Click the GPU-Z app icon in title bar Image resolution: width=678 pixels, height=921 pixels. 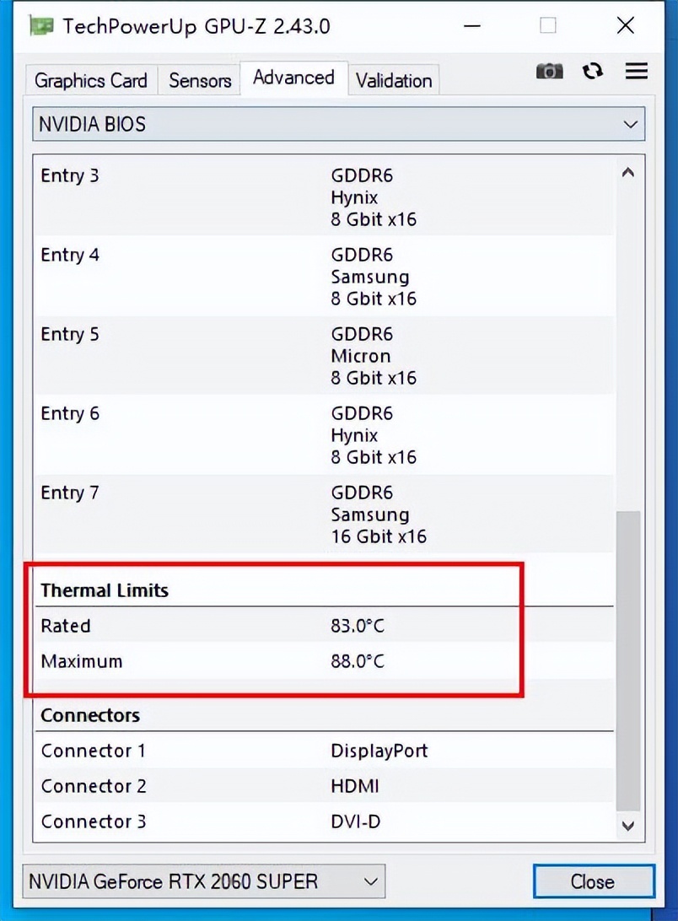[x=41, y=26]
